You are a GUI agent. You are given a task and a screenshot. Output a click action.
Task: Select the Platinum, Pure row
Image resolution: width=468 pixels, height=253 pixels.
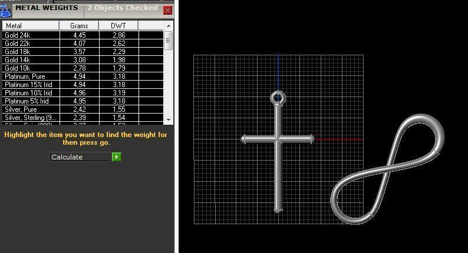[x=83, y=76]
